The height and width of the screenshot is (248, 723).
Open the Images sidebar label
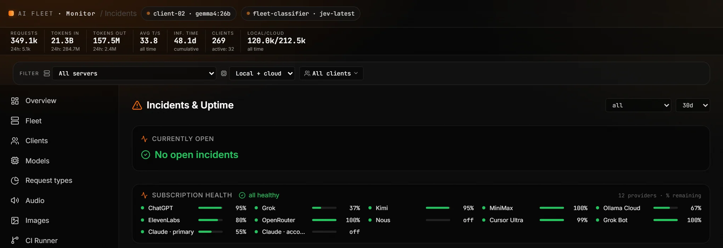[x=37, y=221]
